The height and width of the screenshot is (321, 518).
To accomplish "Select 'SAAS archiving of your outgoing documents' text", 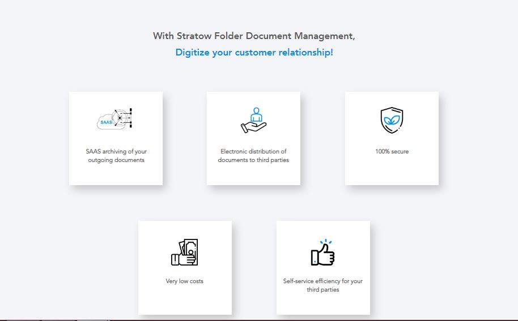I will (116, 156).
